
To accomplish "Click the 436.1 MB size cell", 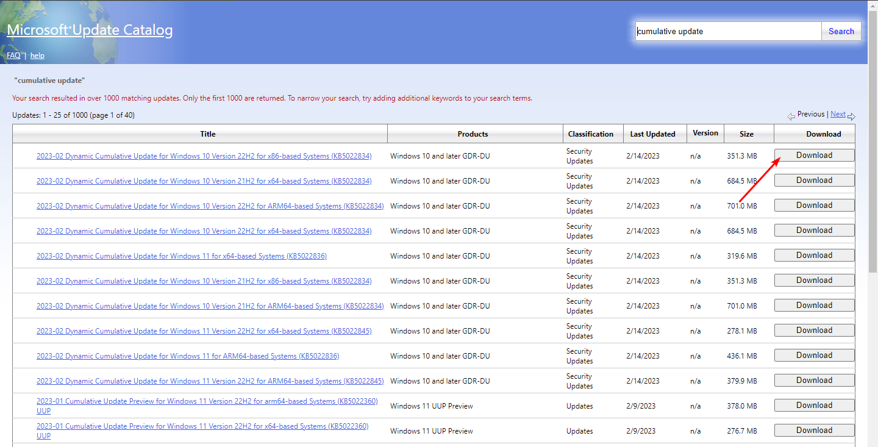I will [742, 356].
